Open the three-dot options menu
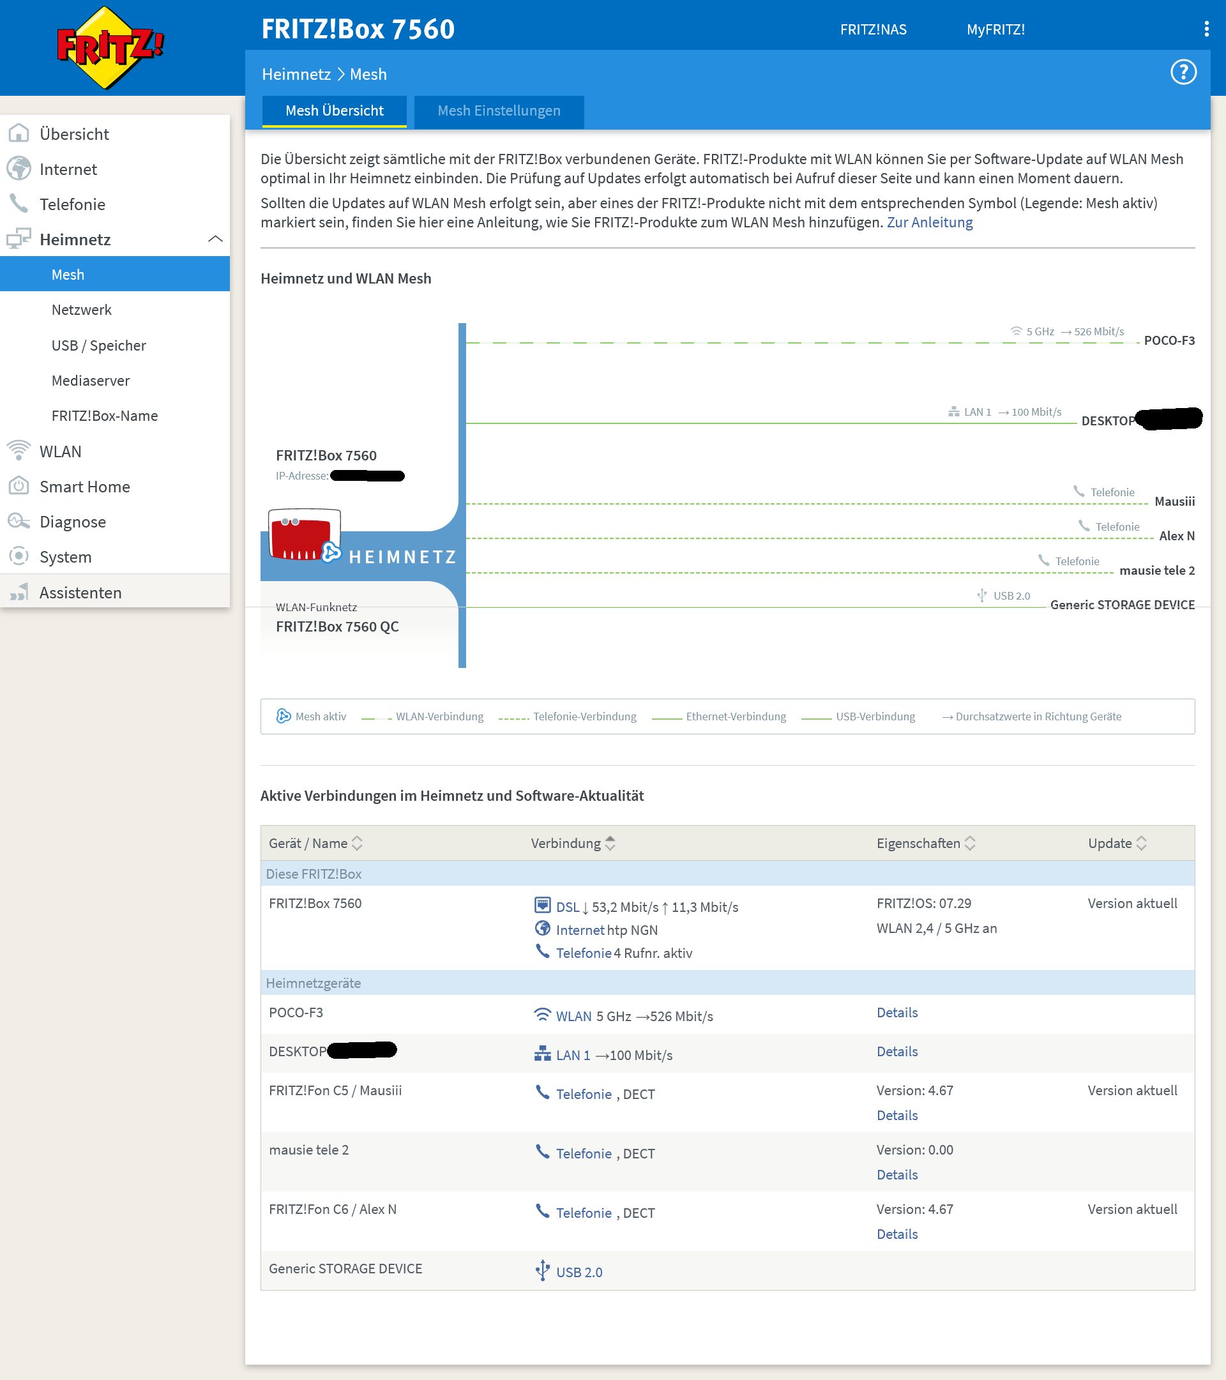The image size is (1226, 1380). tap(1206, 29)
